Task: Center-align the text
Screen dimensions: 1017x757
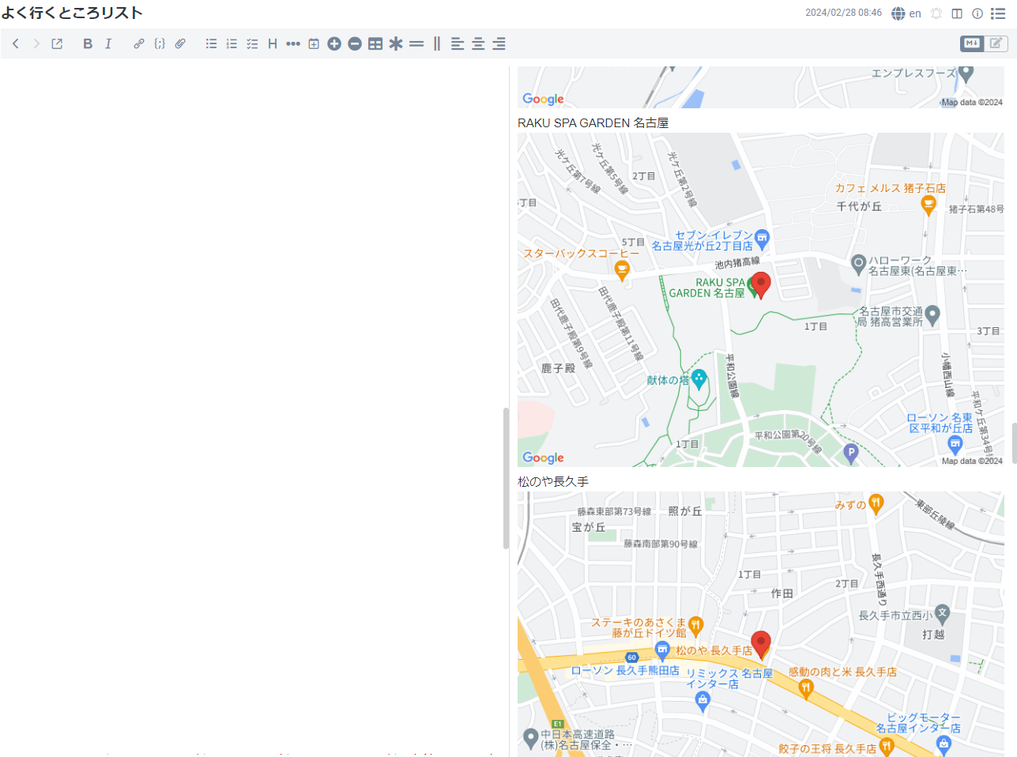Action: [x=478, y=43]
